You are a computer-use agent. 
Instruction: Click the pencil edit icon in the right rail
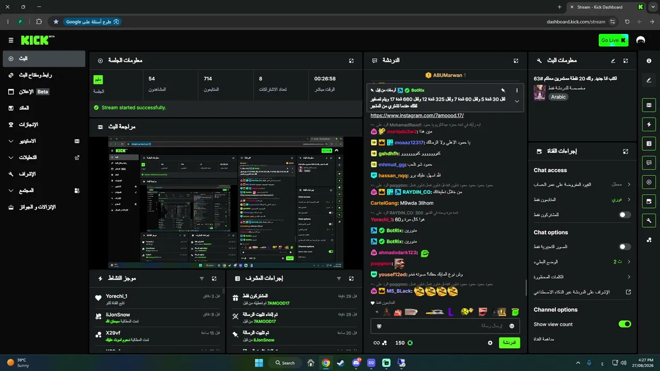click(x=649, y=80)
